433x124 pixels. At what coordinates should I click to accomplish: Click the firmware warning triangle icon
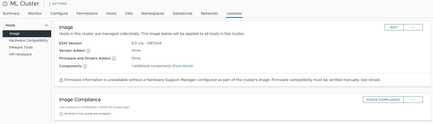click(61, 80)
